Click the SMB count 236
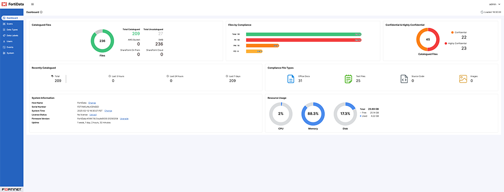 click(159, 44)
